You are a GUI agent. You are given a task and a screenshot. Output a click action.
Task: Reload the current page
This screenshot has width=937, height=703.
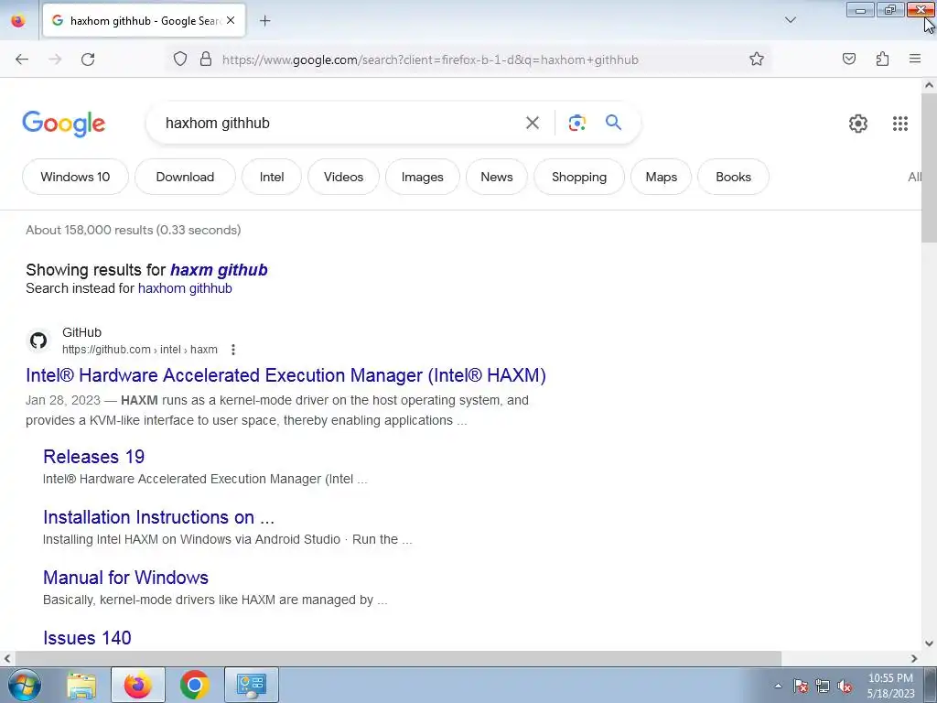click(x=88, y=59)
